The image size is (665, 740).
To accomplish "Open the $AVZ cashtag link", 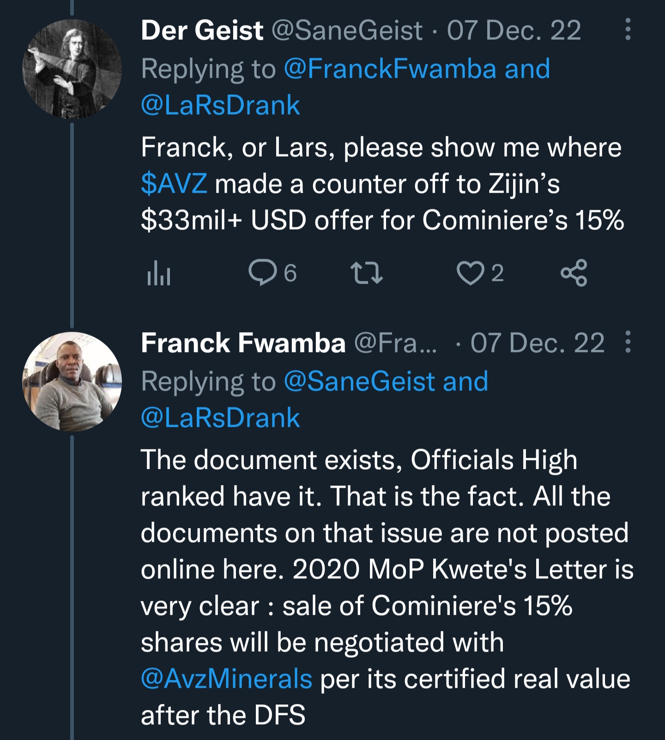I will pyautogui.click(x=174, y=184).
